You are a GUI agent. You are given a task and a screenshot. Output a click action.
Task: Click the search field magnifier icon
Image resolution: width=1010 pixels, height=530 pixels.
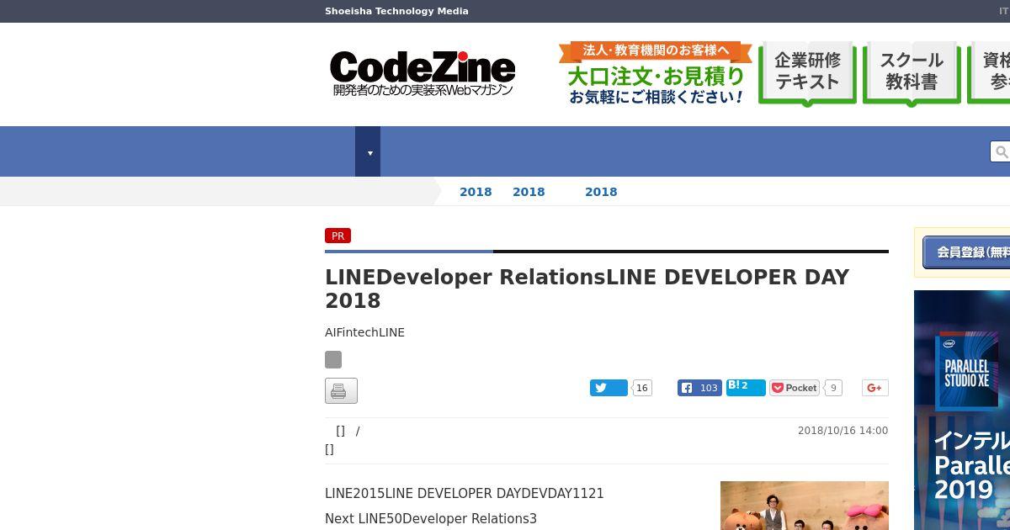[1002, 151]
